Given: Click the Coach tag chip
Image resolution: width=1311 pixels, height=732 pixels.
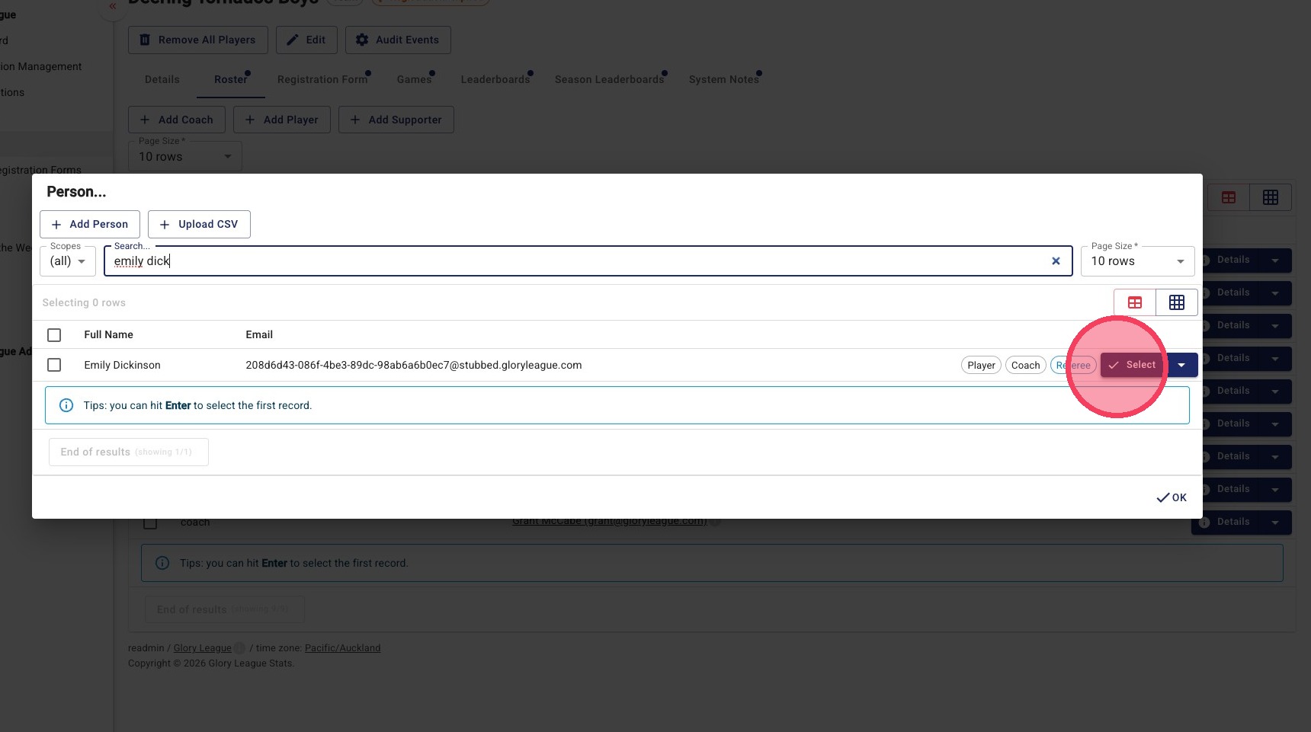Looking at the screenshot, I should tap(1025, 365).
